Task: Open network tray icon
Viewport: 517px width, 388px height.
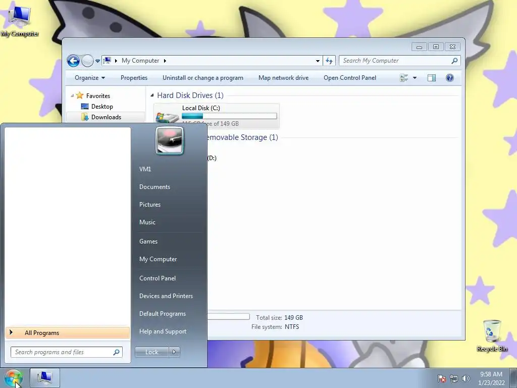Action: click(x=454, y=378)
